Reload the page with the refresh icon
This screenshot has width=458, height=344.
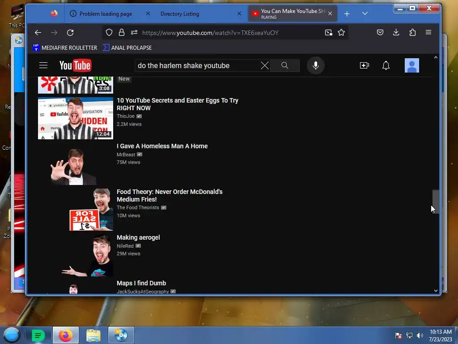click(x=70, y=32)
